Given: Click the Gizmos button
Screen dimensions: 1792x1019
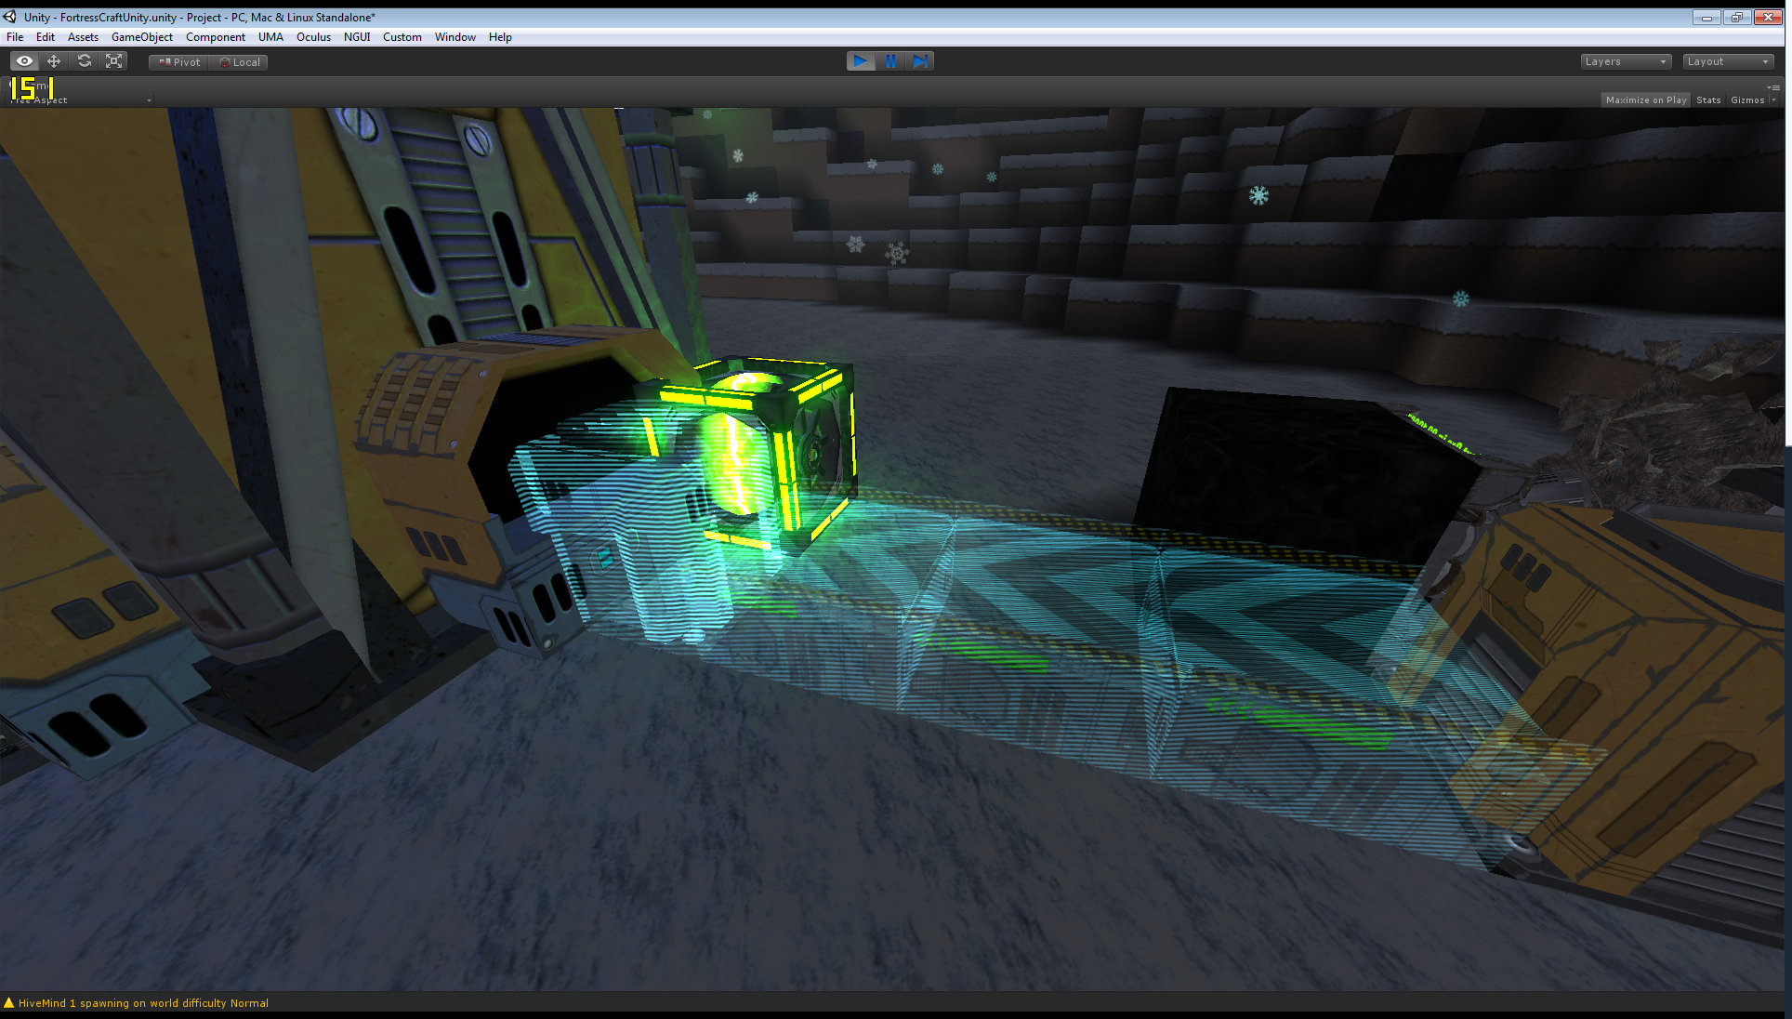Looking at the screenshot, I should [1746, 100].
